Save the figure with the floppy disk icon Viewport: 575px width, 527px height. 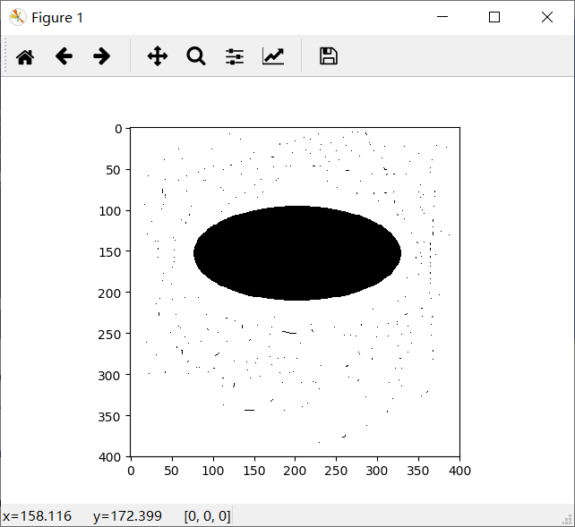point(329,56)
